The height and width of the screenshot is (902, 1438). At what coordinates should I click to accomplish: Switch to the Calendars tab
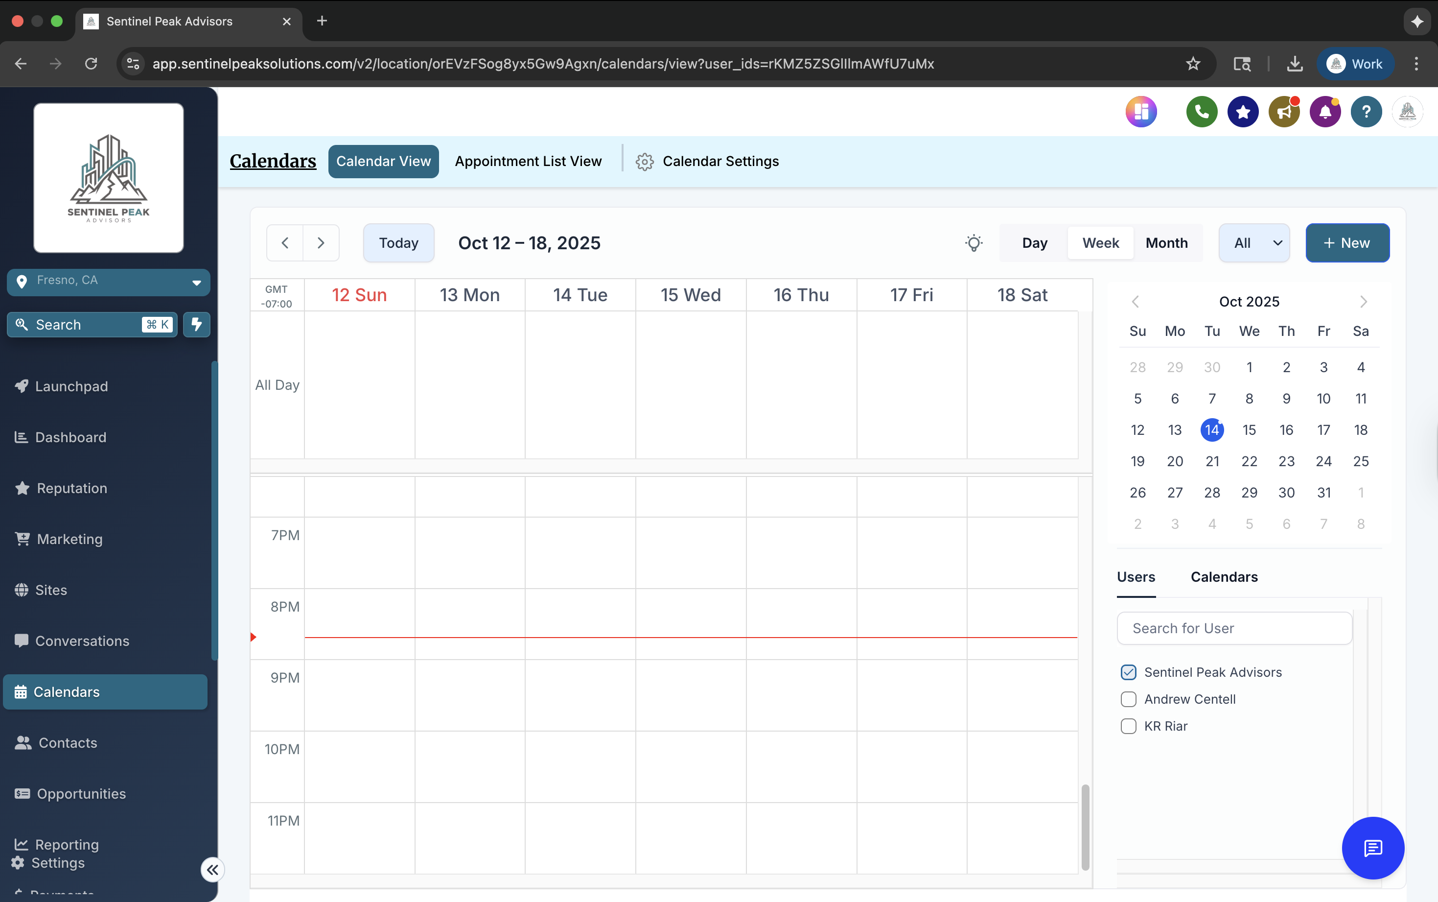[x=1223, y=577]
